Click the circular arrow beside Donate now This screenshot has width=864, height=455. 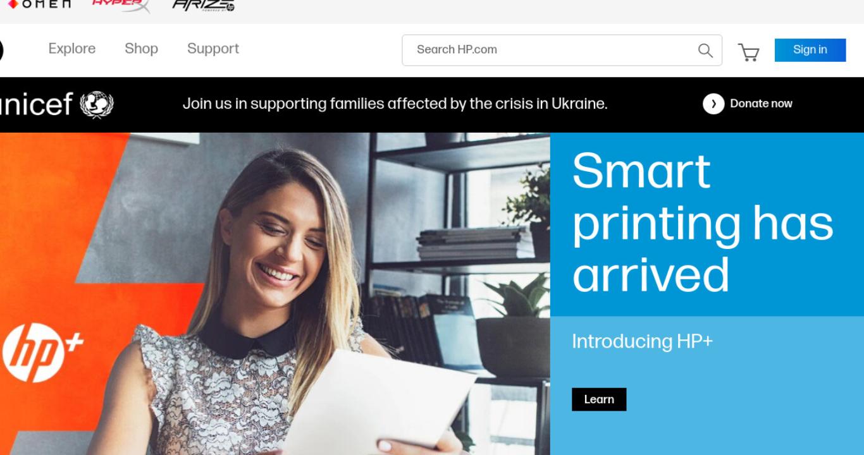pos(713,104)
